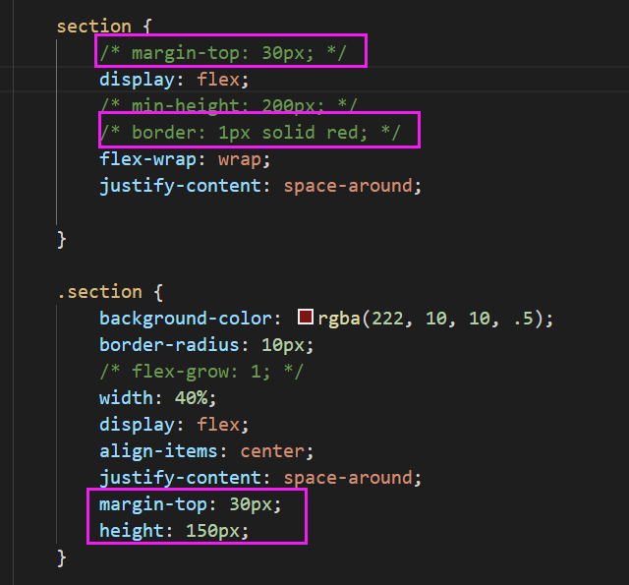Click the 'wrap' value of flex-wrap

(x=244, y=158)
